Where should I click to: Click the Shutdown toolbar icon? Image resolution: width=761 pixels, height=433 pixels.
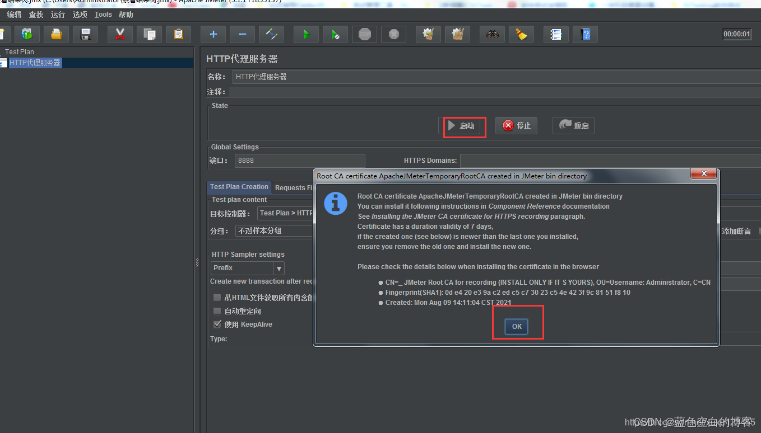[x=393, y=34]
